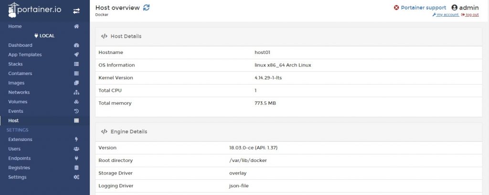The image size is (489, 195).
Task: Click the Dashboard gauge icon
Action: (x=76, y=45)
